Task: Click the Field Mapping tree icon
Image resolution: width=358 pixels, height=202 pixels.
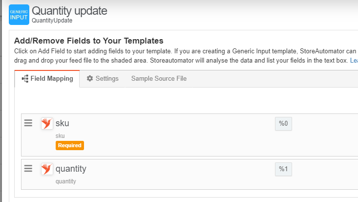Action: (x=25, y=79)
